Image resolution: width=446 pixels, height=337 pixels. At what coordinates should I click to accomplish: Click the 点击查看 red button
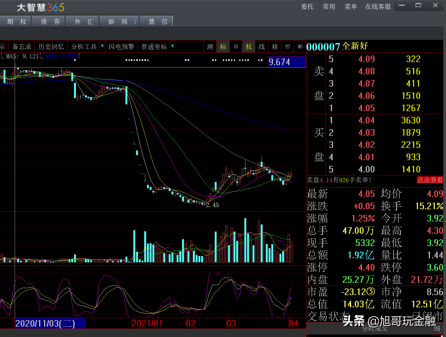pos(430,180)
